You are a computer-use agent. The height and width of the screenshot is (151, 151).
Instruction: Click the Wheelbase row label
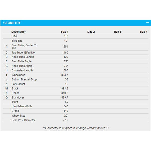click(18, 75)
